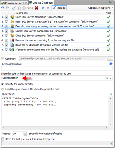The height and width of the screenshot is (148, 115).
Task: Open the blue help question mark icon
Action: coord(111,64)
